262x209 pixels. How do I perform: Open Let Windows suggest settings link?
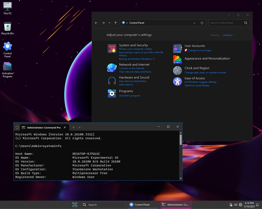click(x=200, y=82)
